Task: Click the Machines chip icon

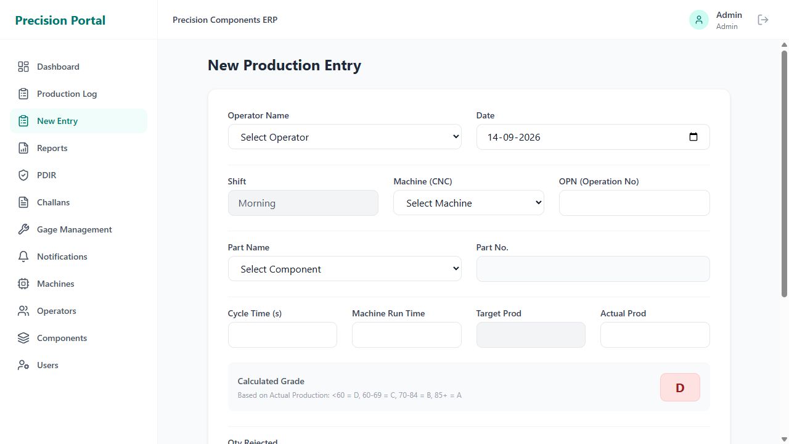Action: click(23, 284)
